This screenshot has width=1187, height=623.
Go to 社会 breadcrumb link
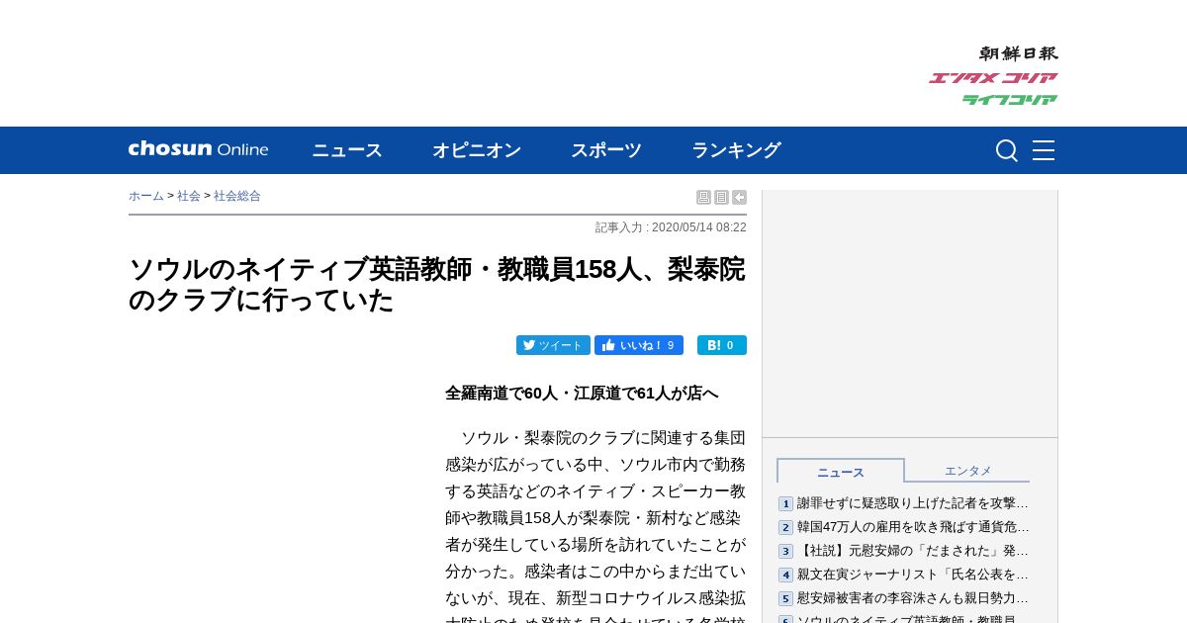[189, 196]
